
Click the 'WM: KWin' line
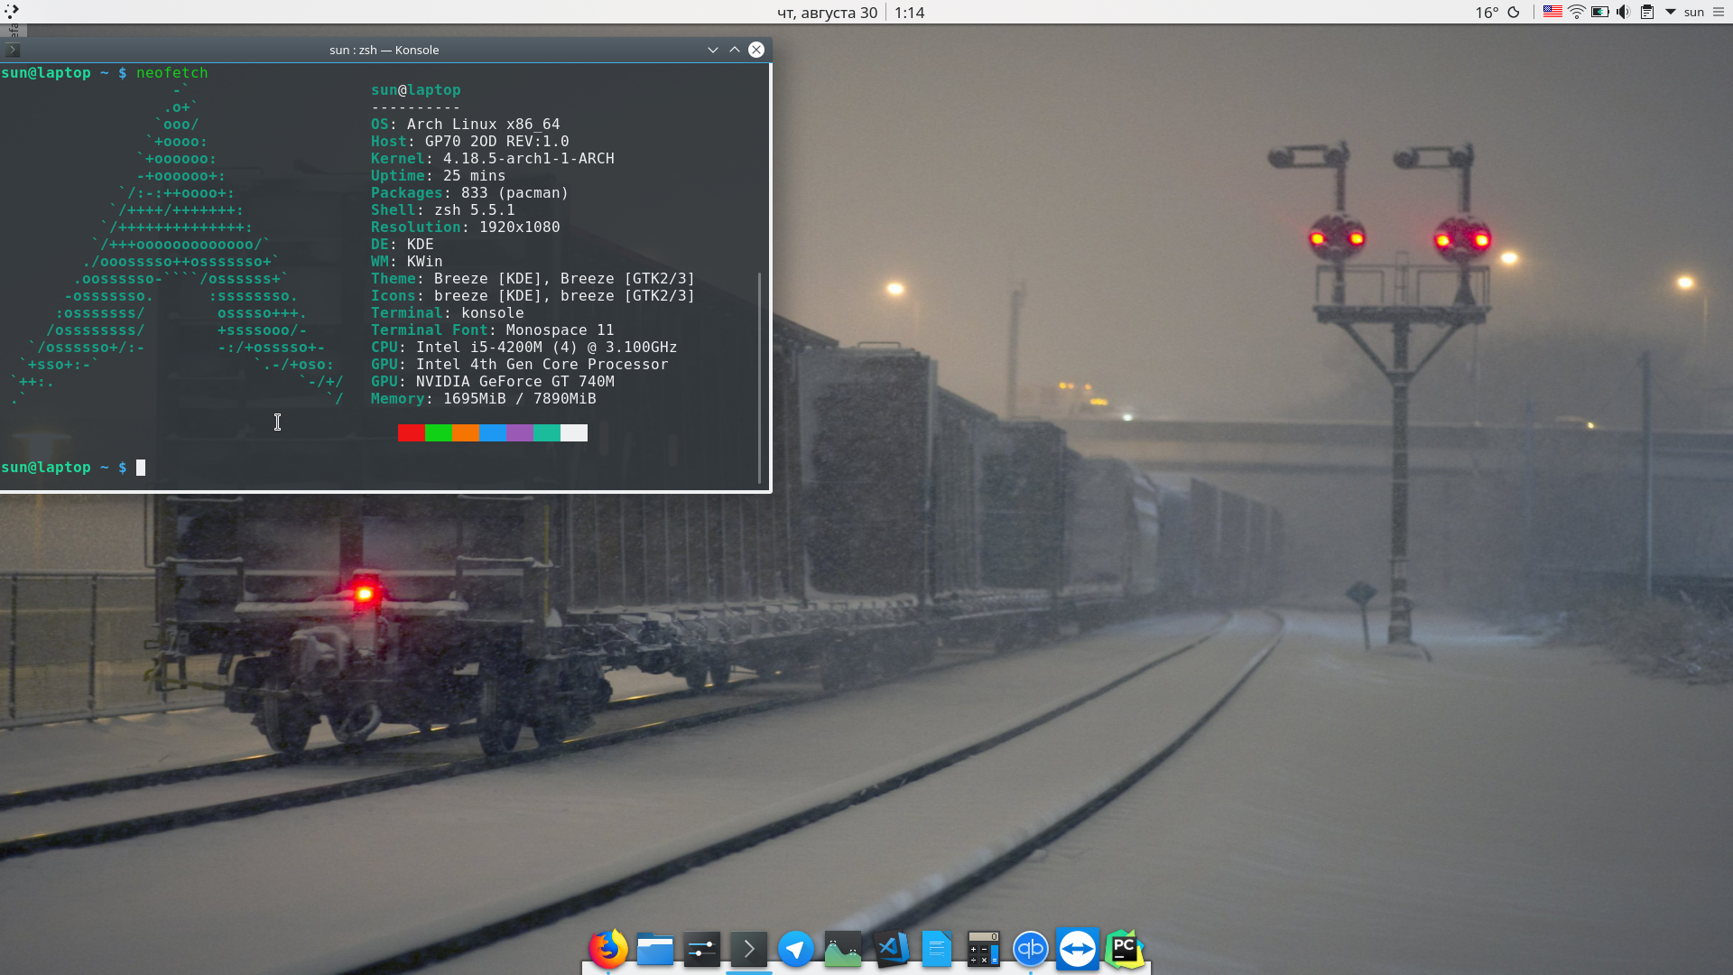tap(406, 261)
